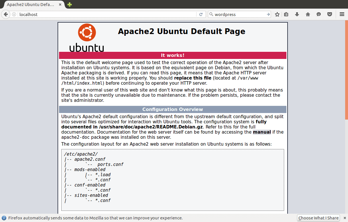
Task: Open the manual link
Action: (262, 132)
